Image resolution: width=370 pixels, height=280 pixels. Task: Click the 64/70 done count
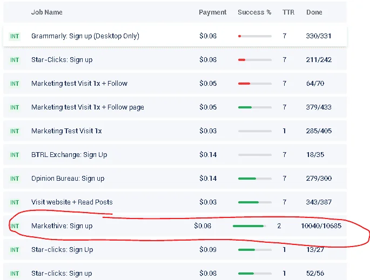[315, 84]
